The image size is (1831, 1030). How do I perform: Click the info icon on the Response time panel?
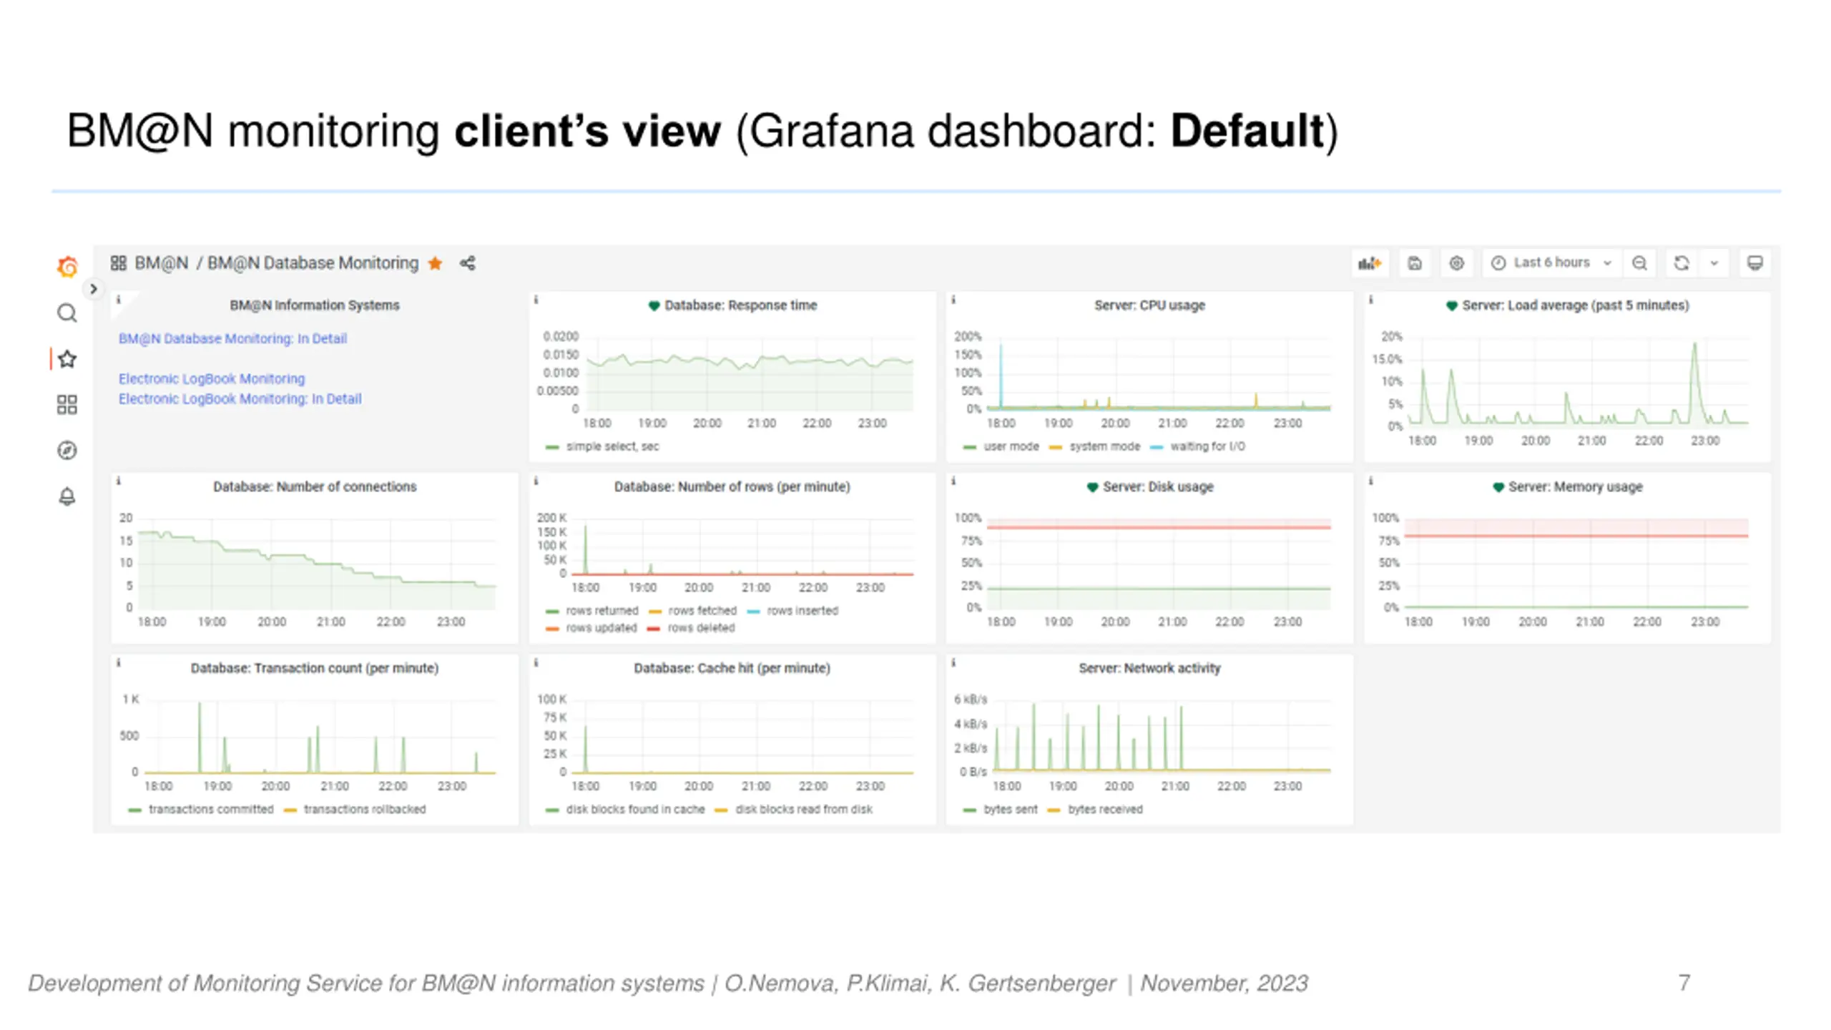536,300
